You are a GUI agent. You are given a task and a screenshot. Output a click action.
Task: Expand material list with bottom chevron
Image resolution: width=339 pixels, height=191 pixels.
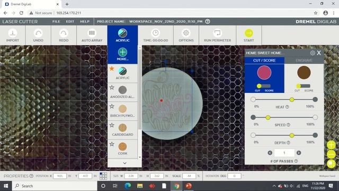click(x=125, y=163)
